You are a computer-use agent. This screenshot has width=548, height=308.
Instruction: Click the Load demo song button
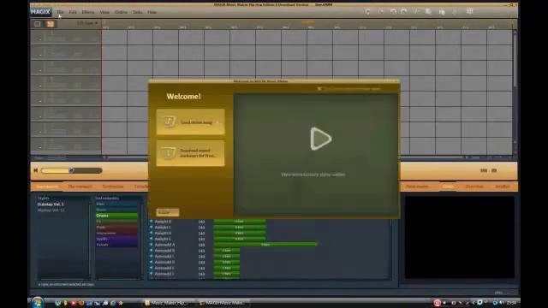tap(190, 121)
